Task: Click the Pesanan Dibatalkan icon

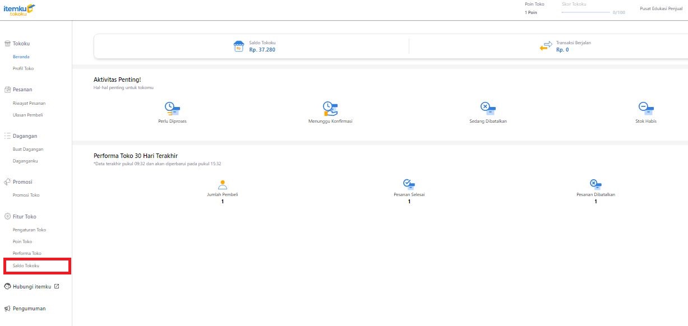Action: tap(595, 184)
